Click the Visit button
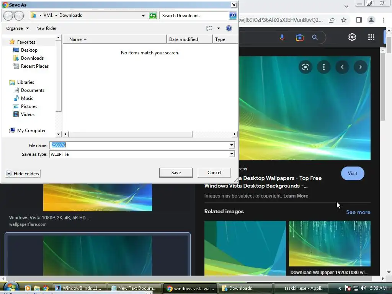Screen dimensions: 392x294 tap(353, 173)
